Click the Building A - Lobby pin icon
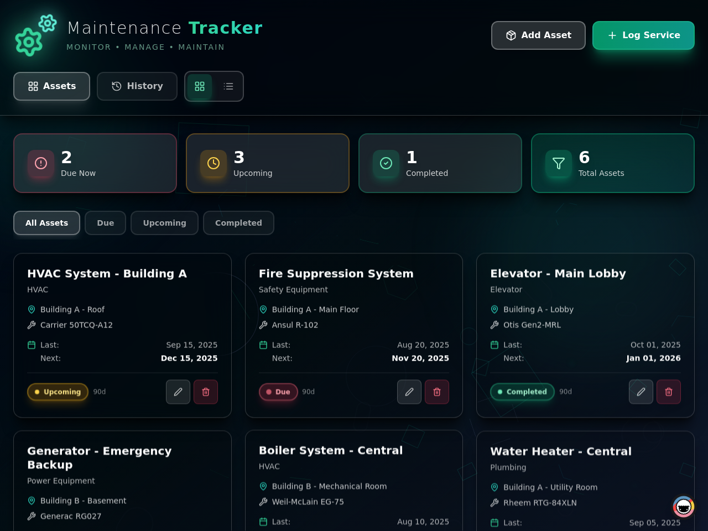 (494, 309)
